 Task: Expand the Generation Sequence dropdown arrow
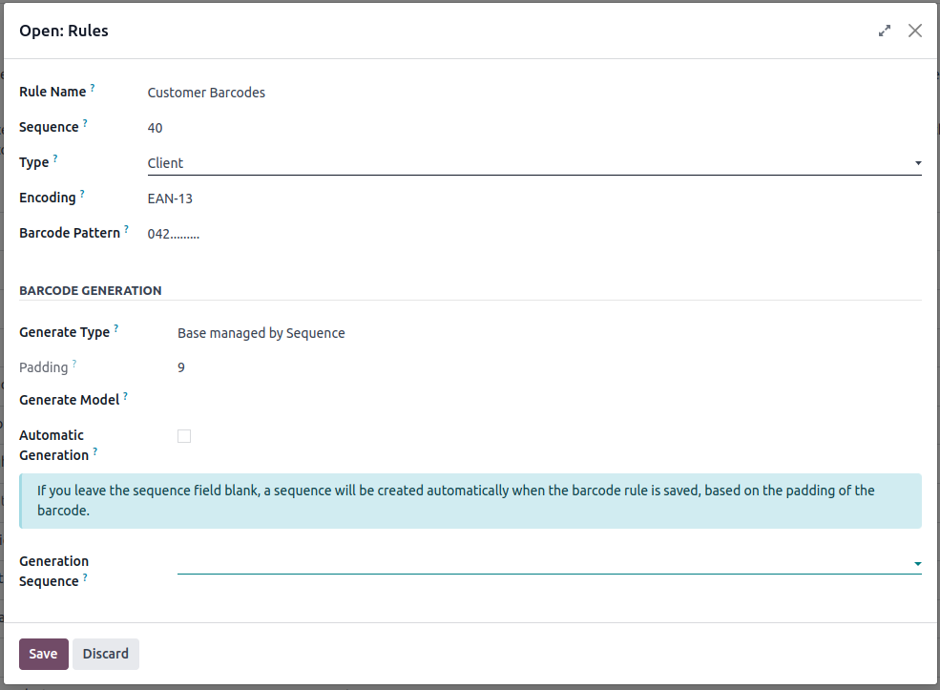[917, 563]
